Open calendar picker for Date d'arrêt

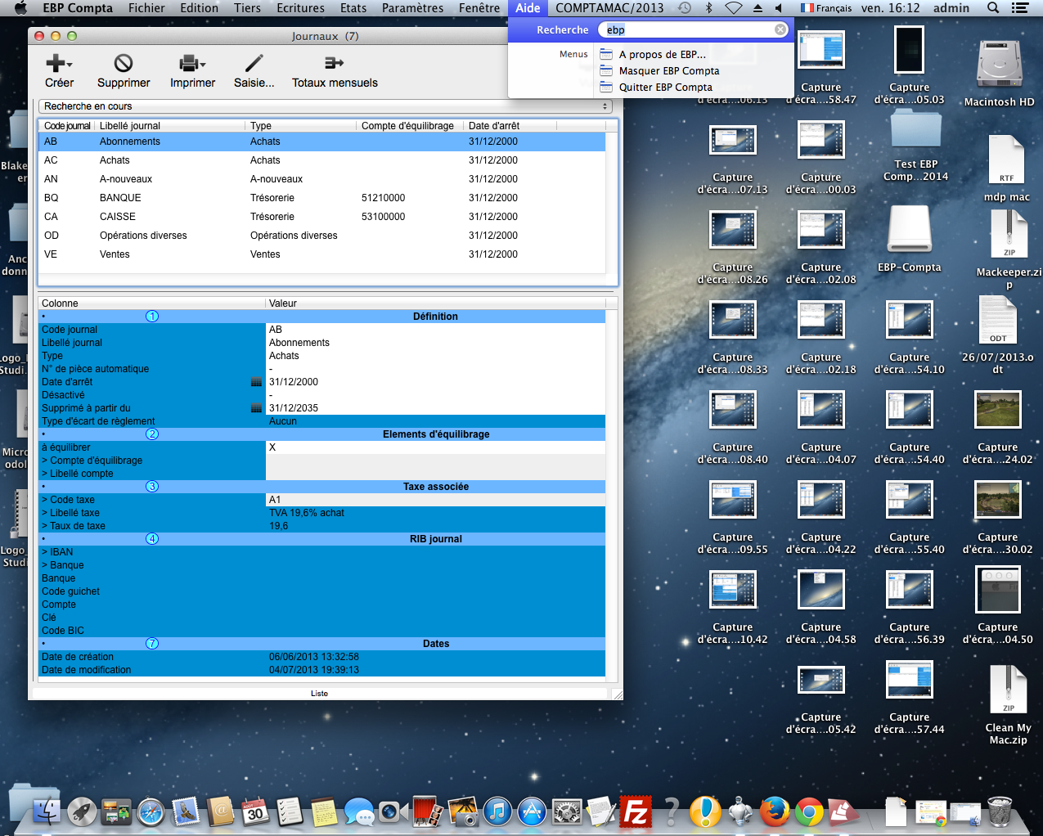tap(256, 382)
